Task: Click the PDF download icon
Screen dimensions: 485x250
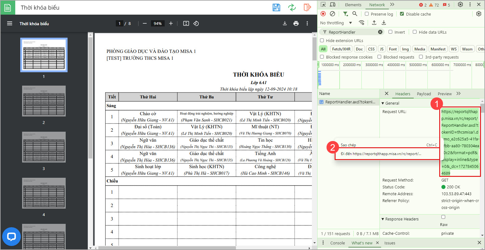Action: pos(285,24)
